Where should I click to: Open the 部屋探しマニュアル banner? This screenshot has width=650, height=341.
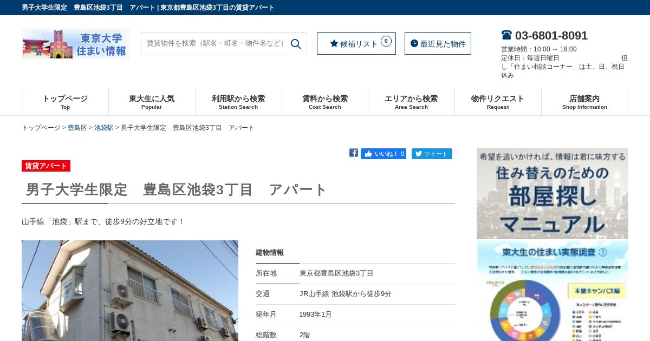552,194
